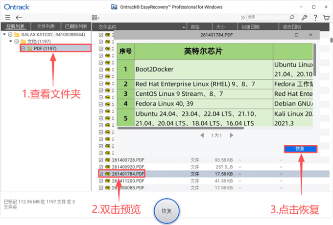Toggle checkbox for PDF (1197) folder

pos(23,48)
